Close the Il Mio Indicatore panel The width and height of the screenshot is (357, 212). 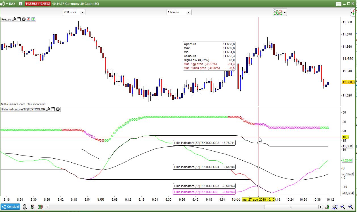point(58,109)
